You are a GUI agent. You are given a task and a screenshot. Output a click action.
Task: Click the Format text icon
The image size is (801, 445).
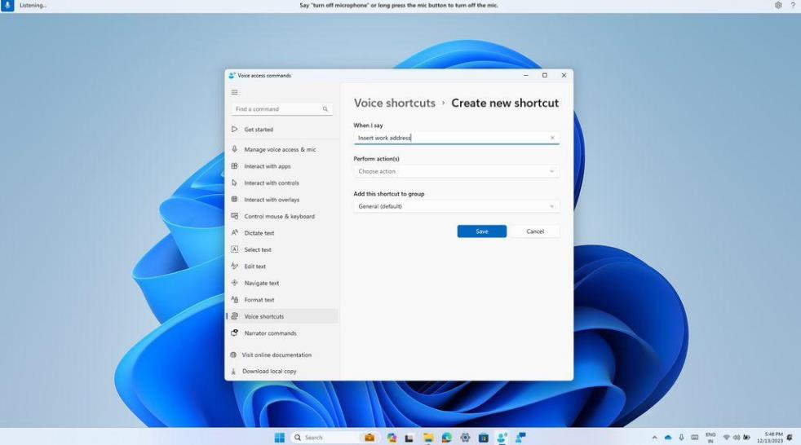(234, 300)
